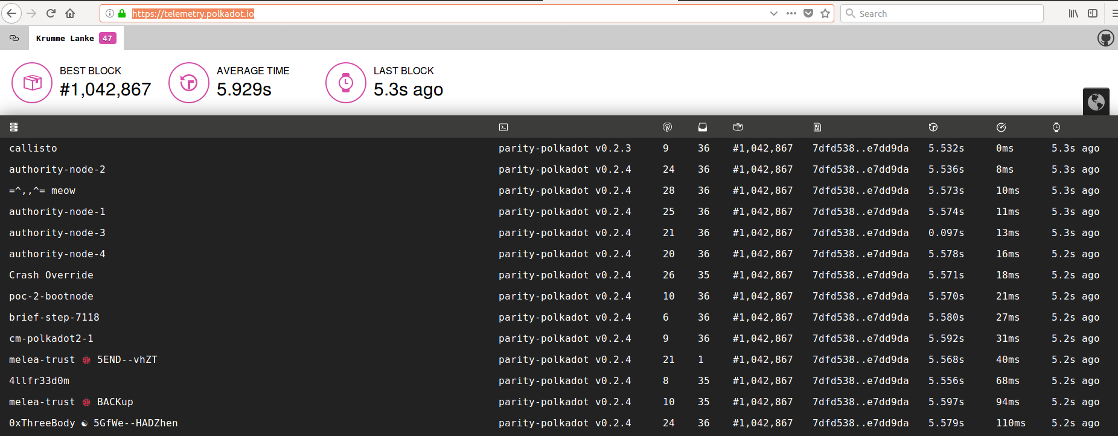Image resolution: width=1118 pixels, height=436 pixels.
Task: Open the browser home page
Action: (x=70, y=13)
